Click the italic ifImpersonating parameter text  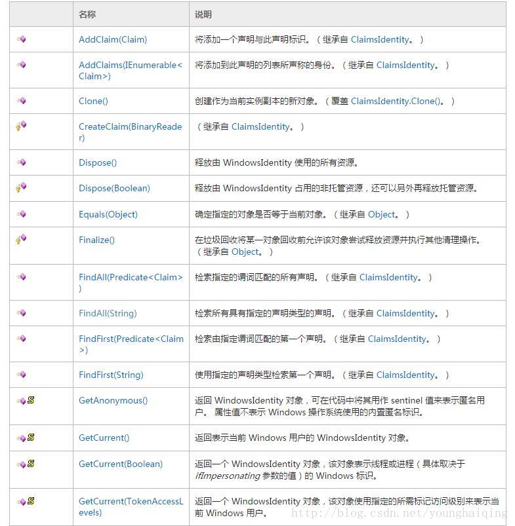pos(228,476)
